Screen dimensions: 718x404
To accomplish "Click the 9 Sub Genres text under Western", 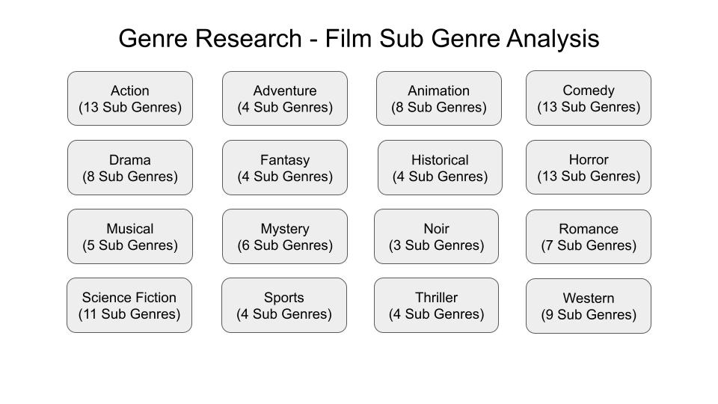I will pos(589,315).
